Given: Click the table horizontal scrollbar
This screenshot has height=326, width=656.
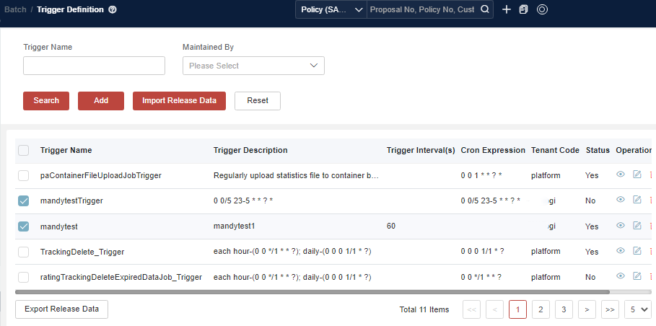Looking at the screenshot, I should (x=312, y=291).
